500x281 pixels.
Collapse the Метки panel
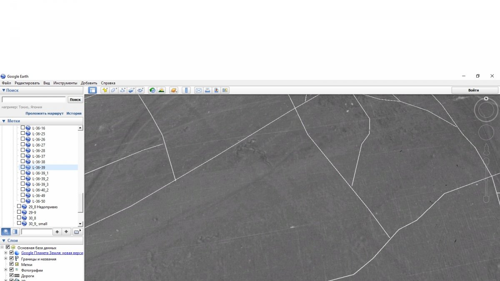(x=4, y=121)
